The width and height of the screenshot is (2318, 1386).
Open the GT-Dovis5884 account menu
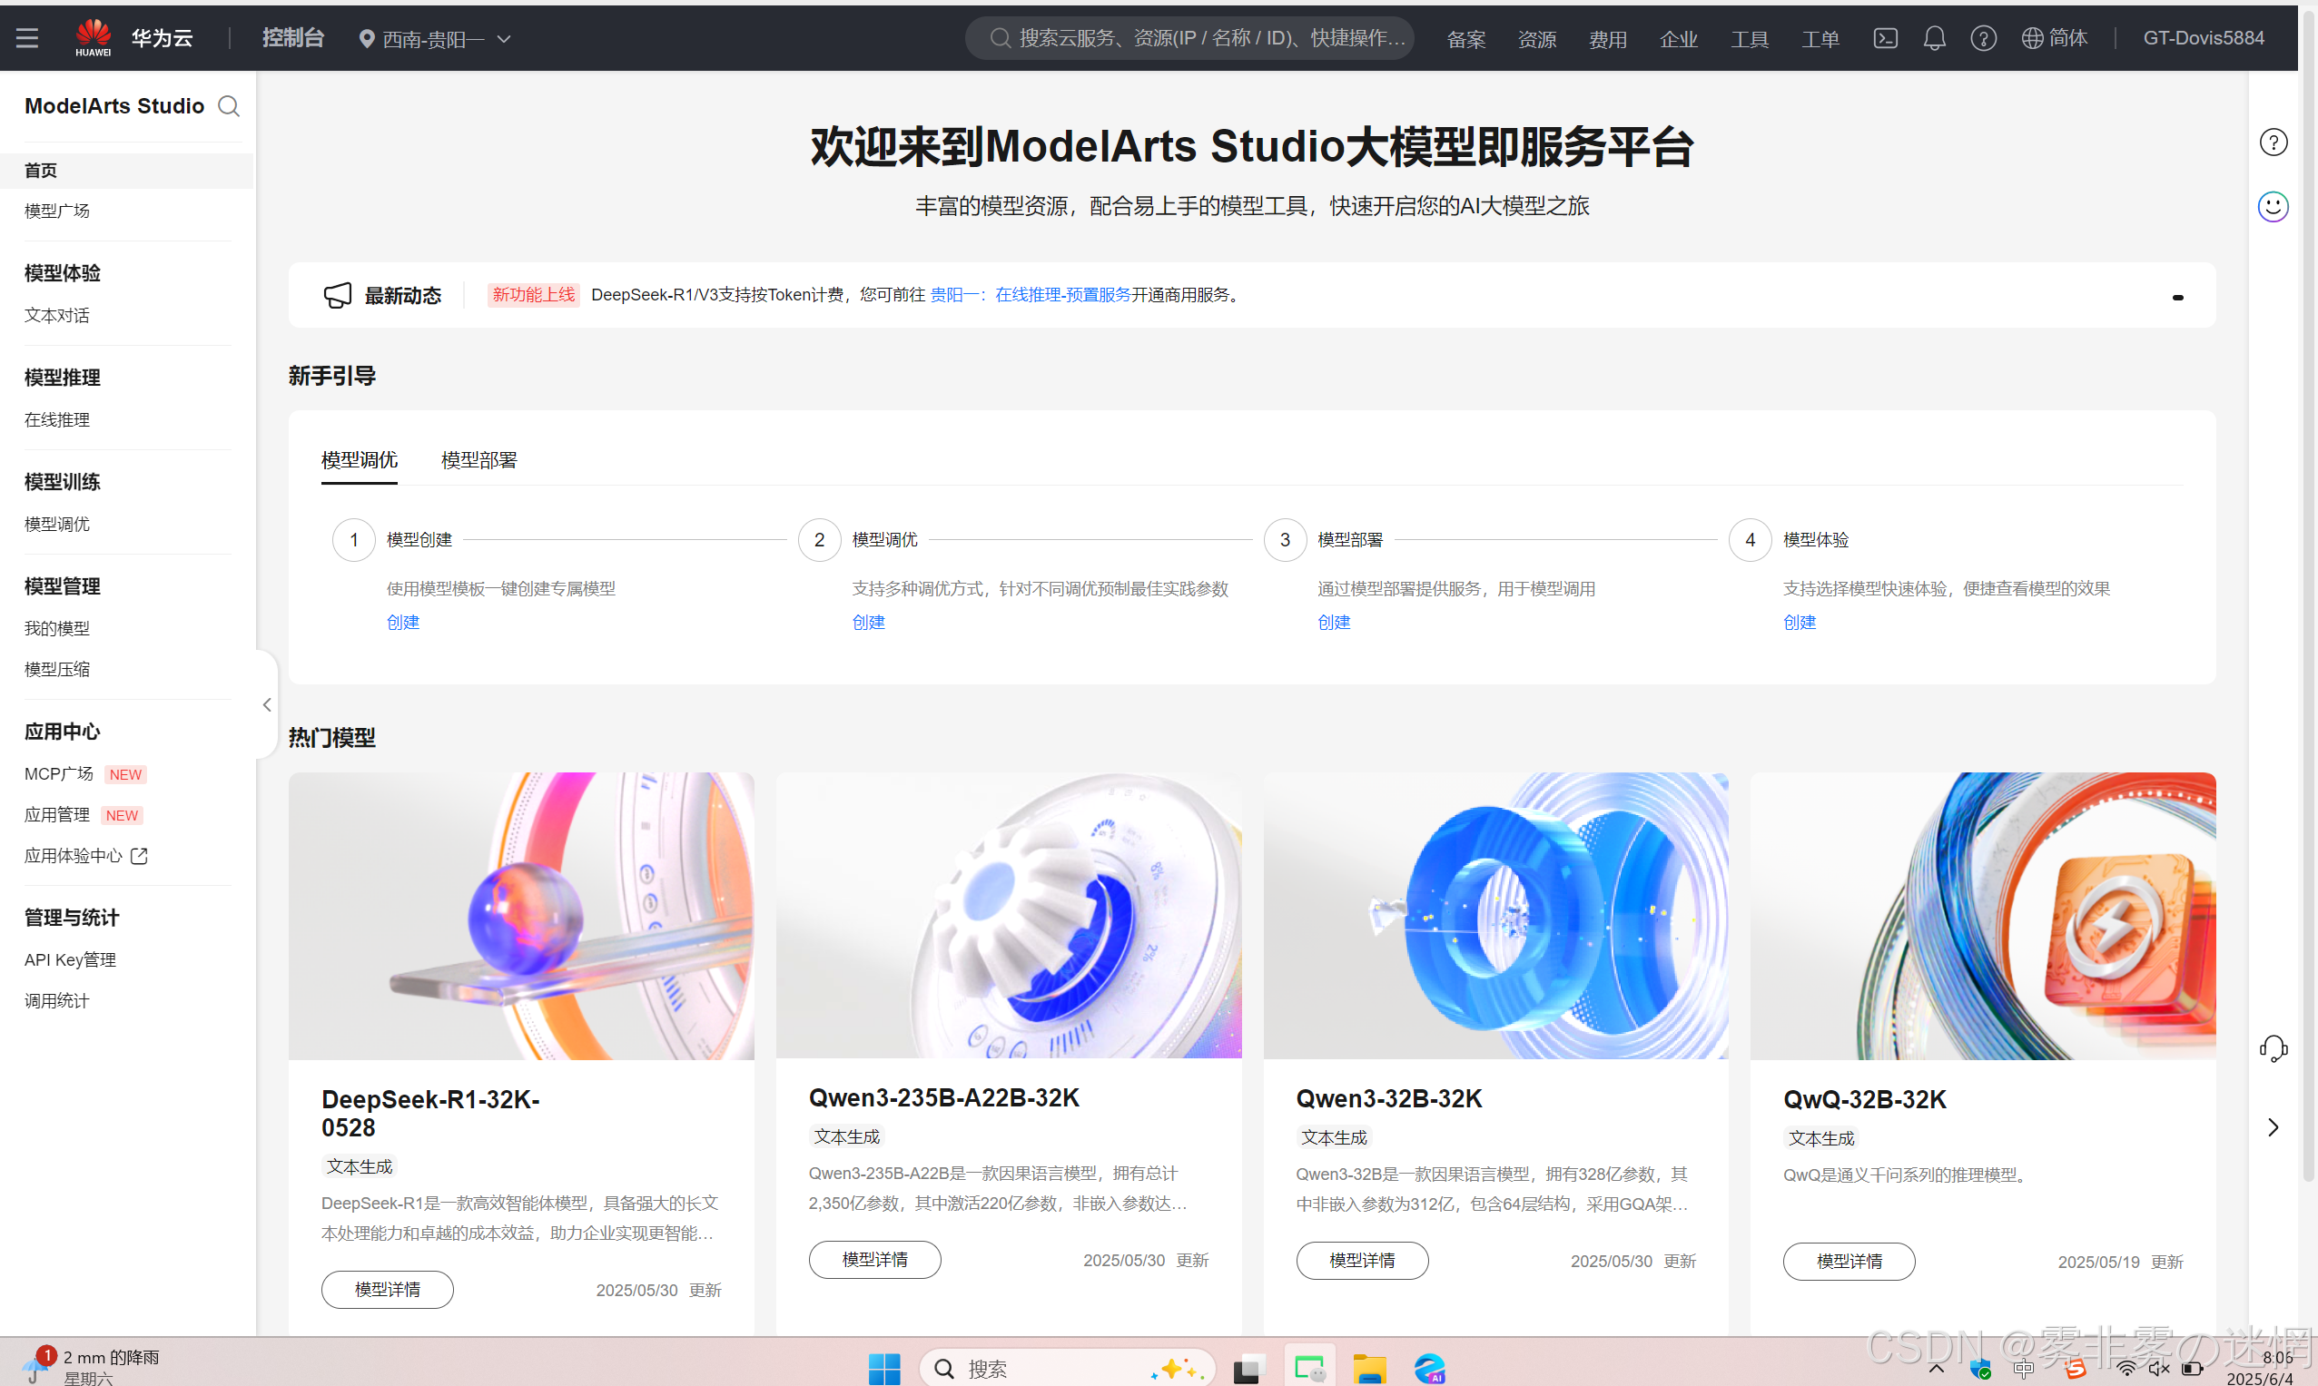2203,38
